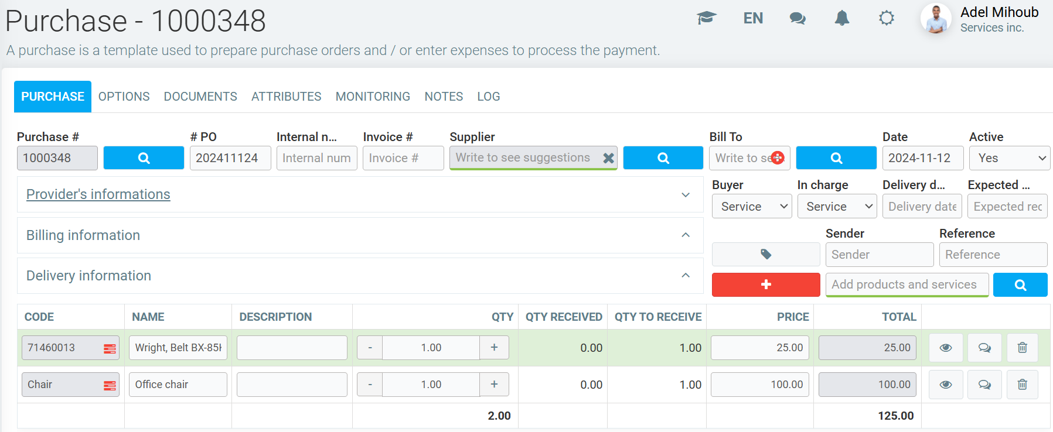This screenshot has height=432, width=1053.
Task: Click the tag icon button
Action: (x=765, y=255)
